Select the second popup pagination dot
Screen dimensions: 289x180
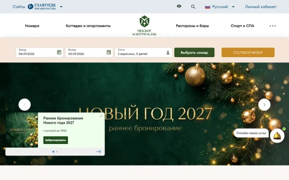pyautogui.click(x=57, y=152)
